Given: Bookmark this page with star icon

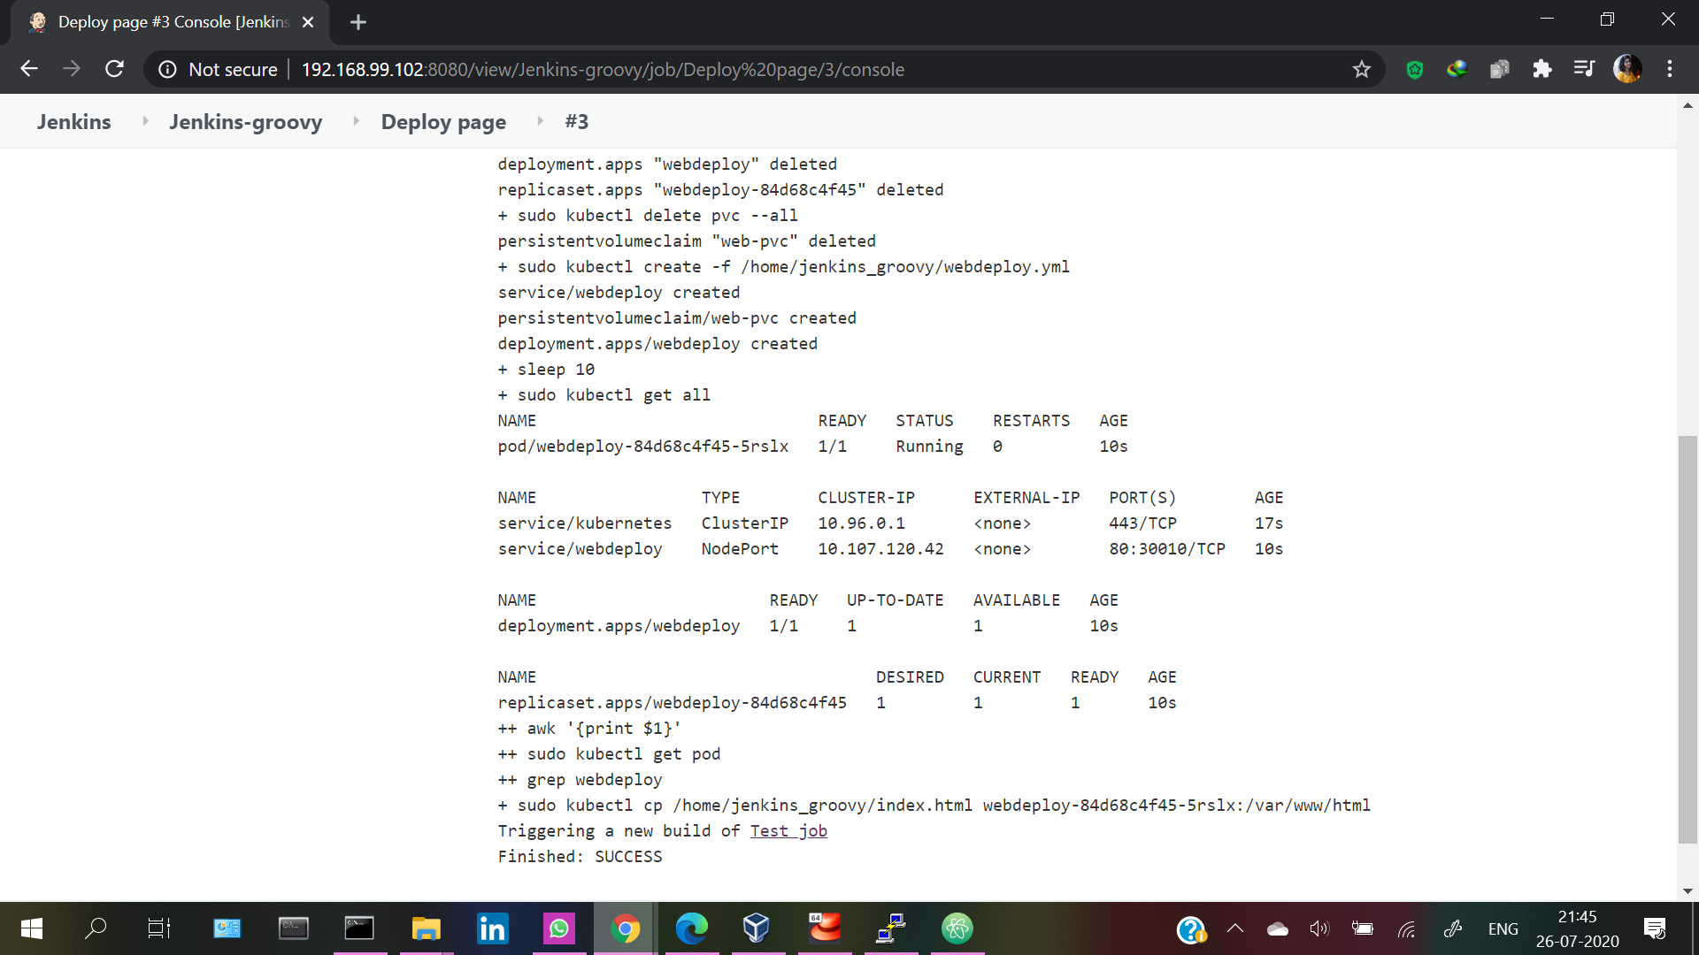Looking at the screenshot, I should (1361, 69).
